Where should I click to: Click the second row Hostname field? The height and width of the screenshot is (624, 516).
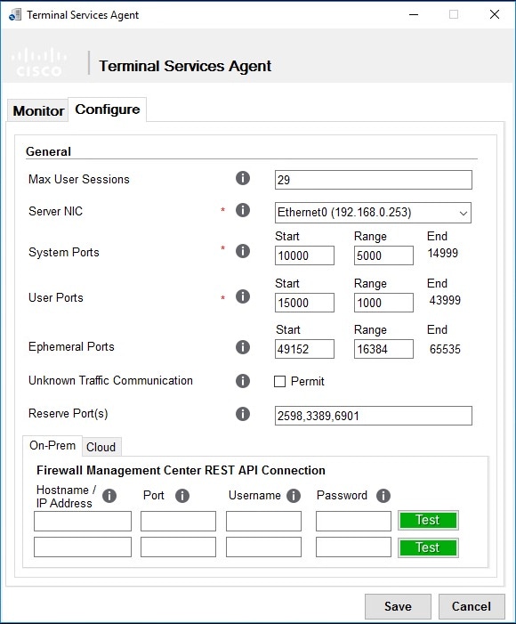pos(83,547)
